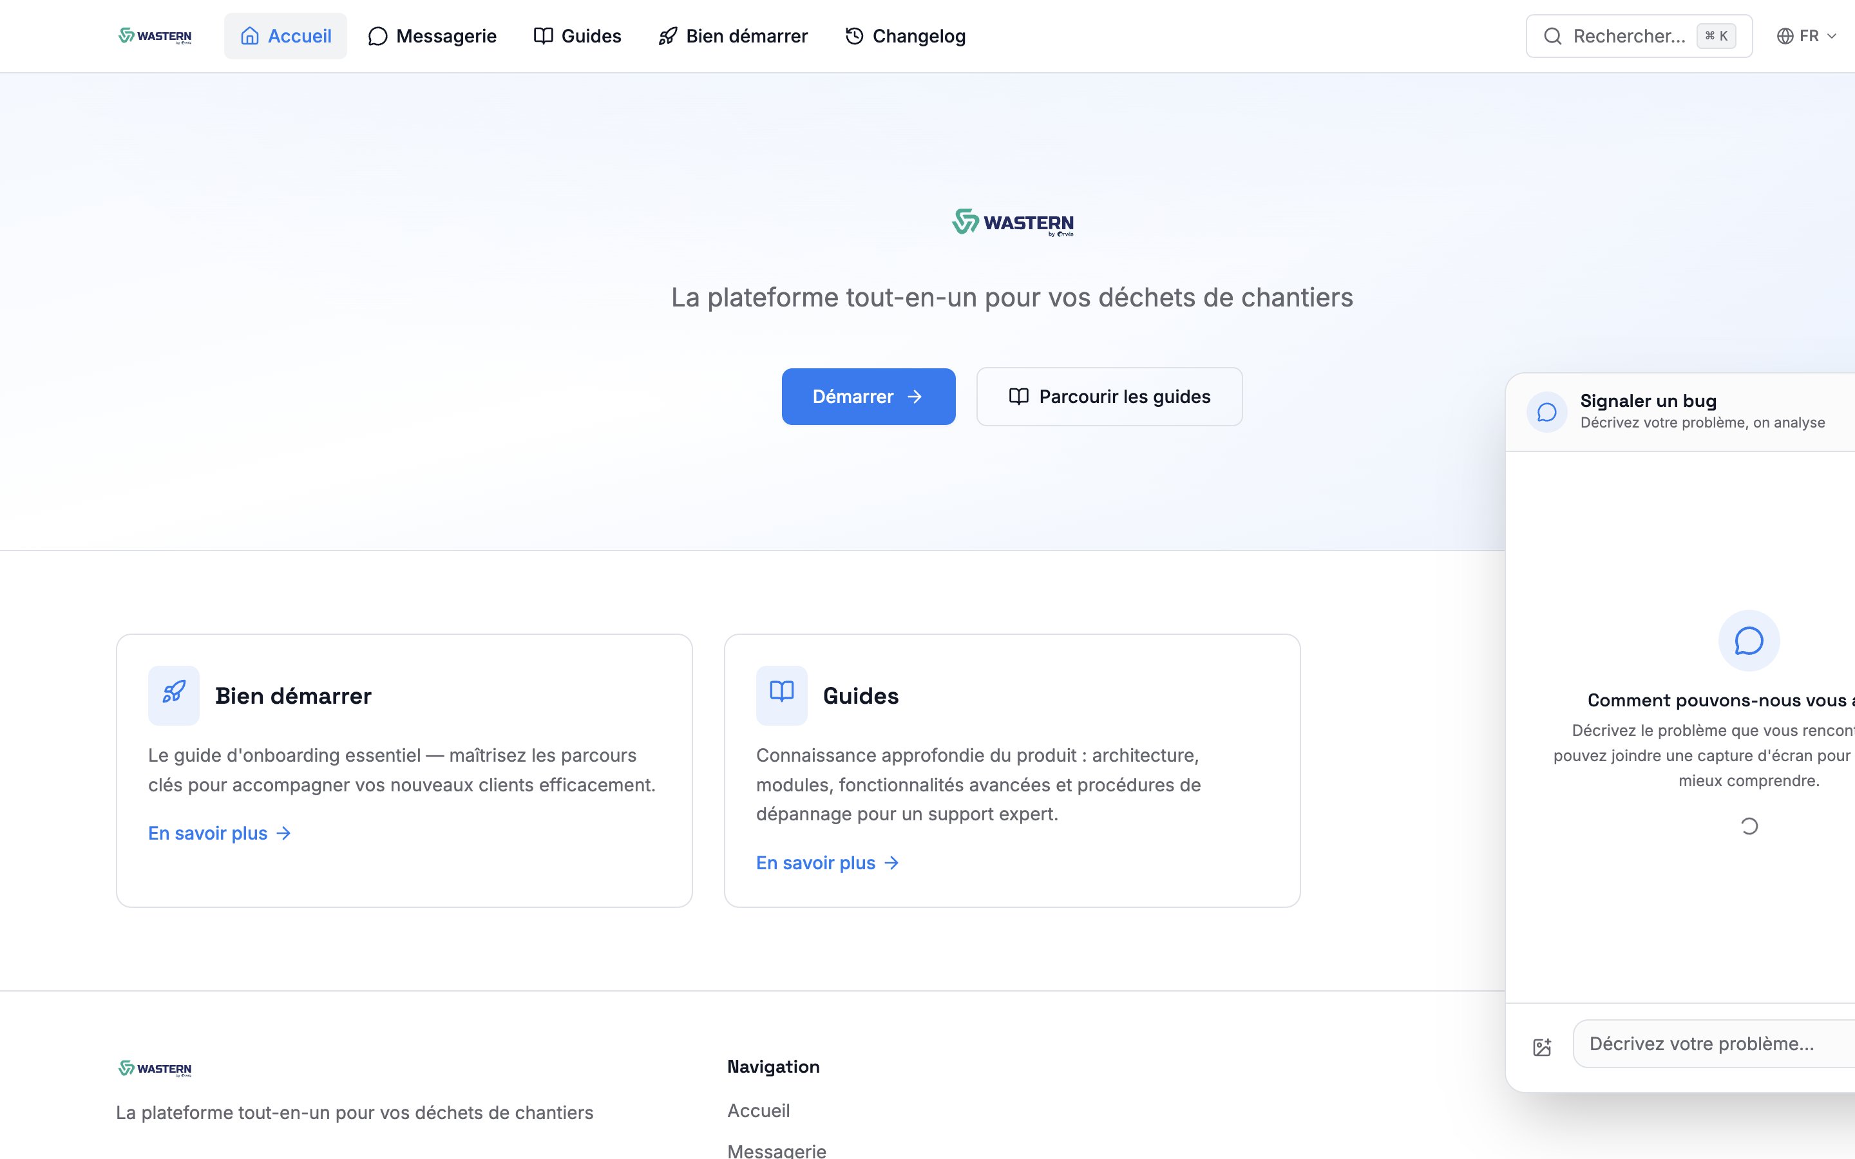Click Accueil in the footer navigation
The width and height of the screenshot is (1855, 1159).
coord(758,1111)
